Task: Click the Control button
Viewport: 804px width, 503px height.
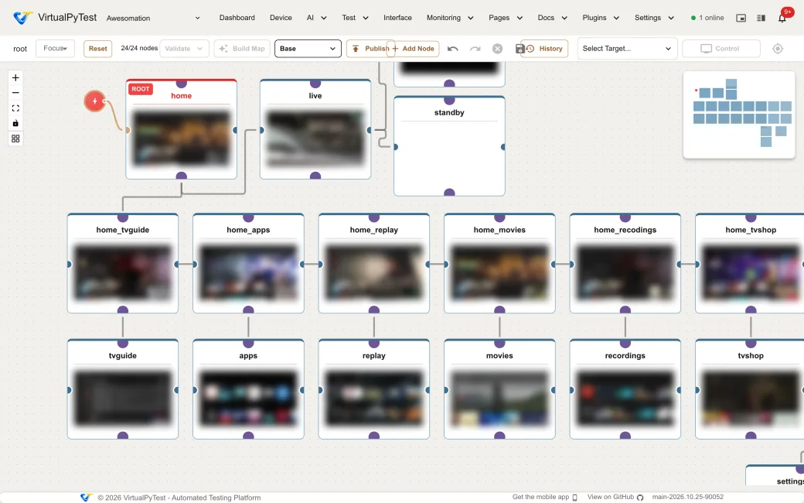Action: [721, 49]
